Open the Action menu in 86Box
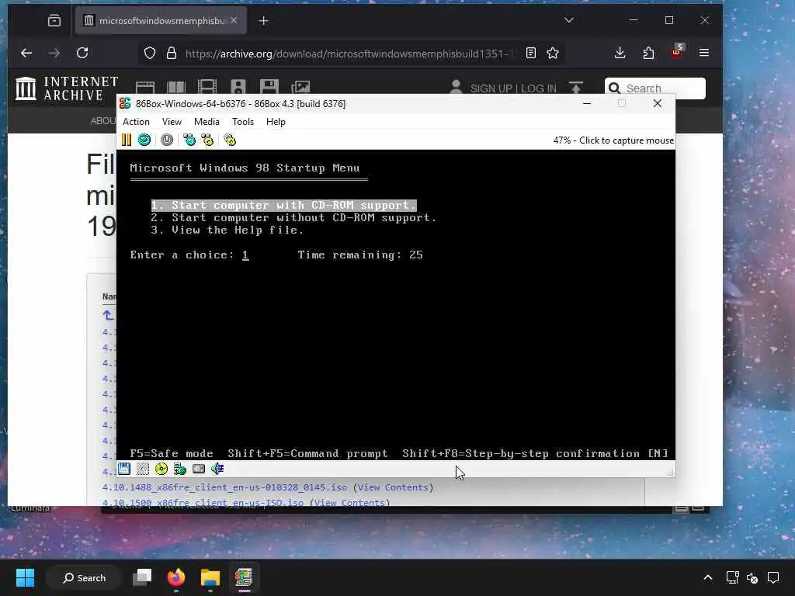Viewport: 795px width, 596px height. [136, 122]
